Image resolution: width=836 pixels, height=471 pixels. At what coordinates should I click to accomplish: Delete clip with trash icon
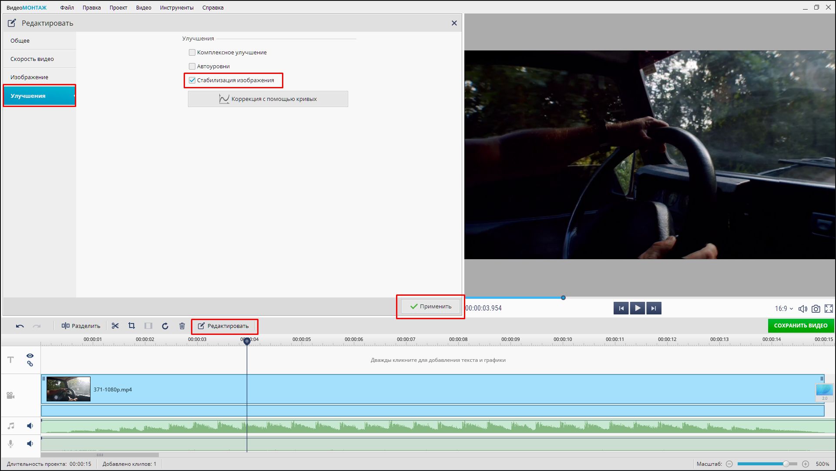coord(182,326)
